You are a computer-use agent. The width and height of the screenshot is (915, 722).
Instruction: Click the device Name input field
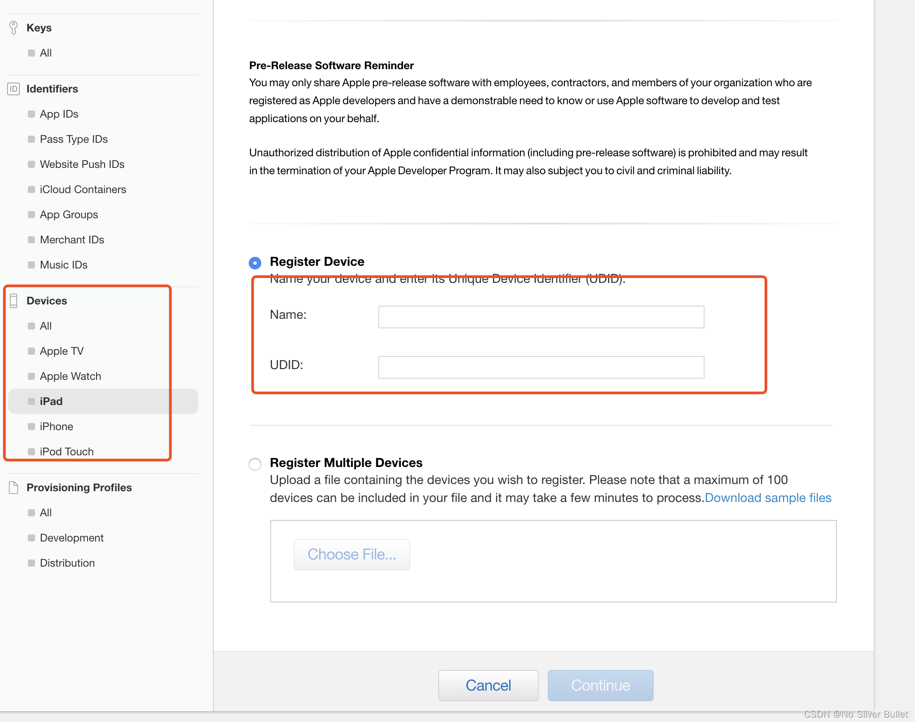tap(541, 317)
